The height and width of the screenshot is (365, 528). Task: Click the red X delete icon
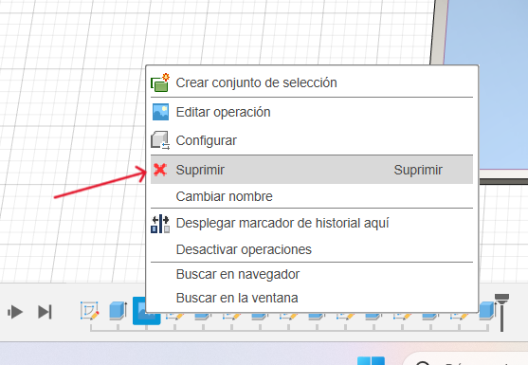pos(160,170)
